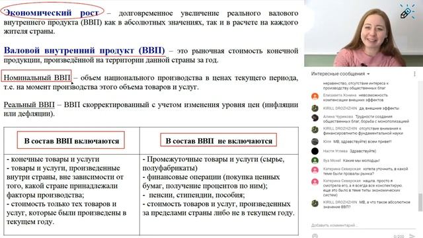Click the 'Добавить комментарий' input field
The height and width of the screenshot is (238, 423).
pyautogui.click(x=363, y=225)
